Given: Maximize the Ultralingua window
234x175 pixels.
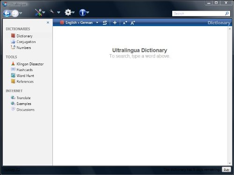Looking at the screenshot, I should tap(216, 3).
